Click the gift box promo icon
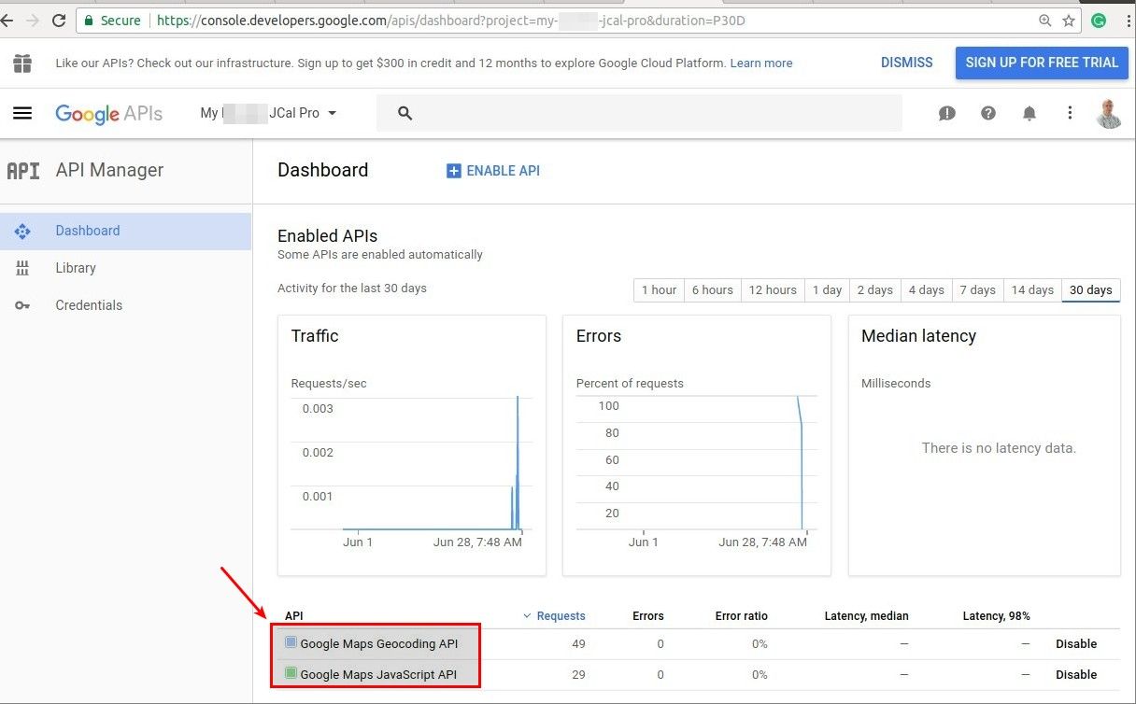Screen dimensions: 1136x704 pos(22,63)
